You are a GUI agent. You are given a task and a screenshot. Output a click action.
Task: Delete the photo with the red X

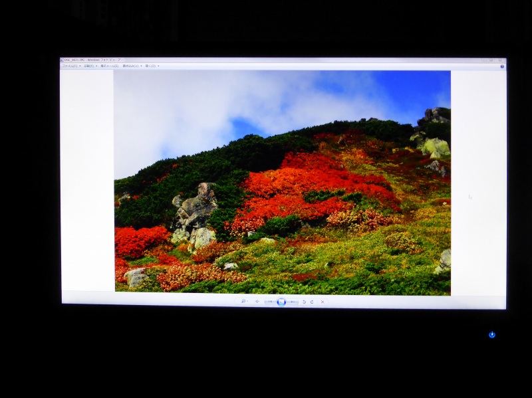[323, 302]
